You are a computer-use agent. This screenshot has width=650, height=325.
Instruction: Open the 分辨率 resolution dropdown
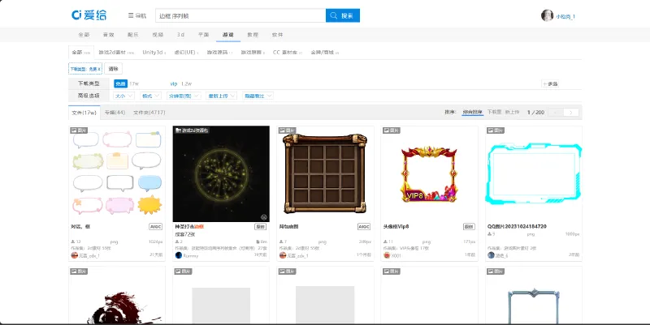tap(184, 96)
